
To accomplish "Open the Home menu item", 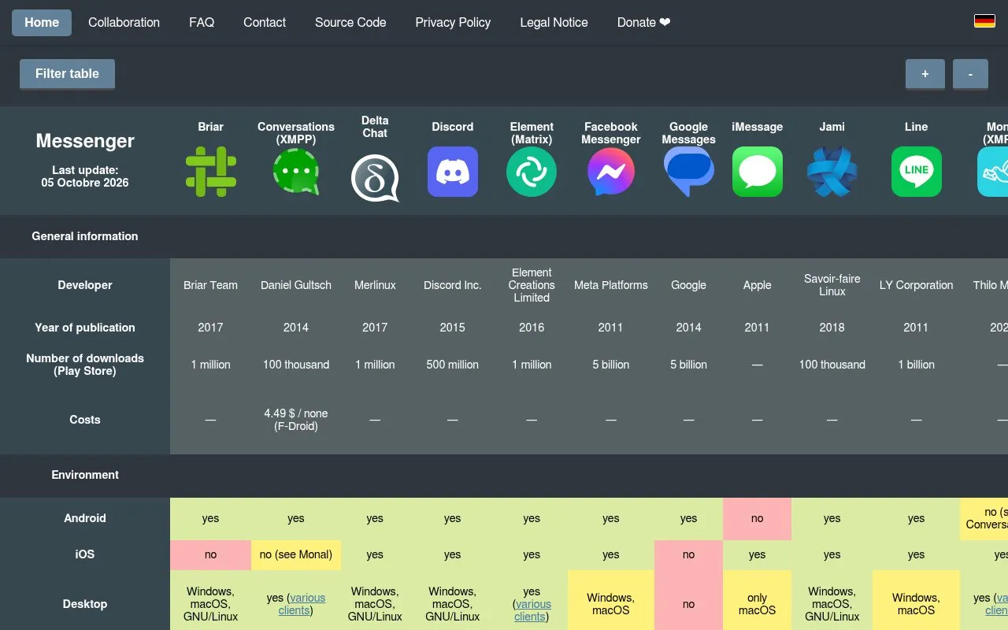I will [42, 23].
